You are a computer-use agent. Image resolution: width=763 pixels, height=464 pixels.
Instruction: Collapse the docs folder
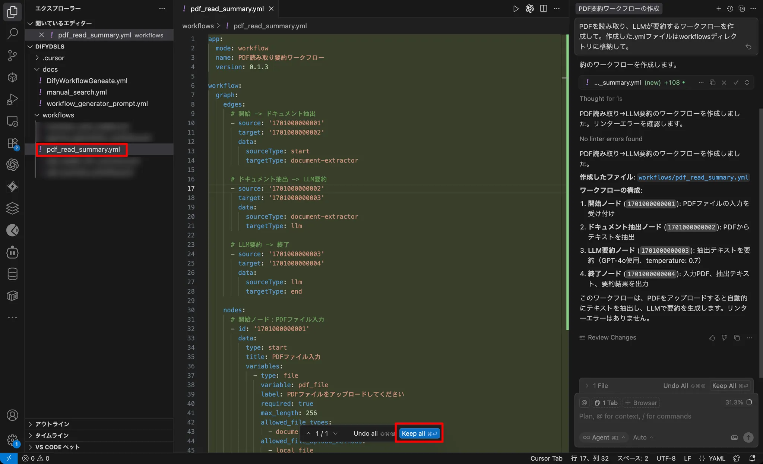tap(50, 69)
